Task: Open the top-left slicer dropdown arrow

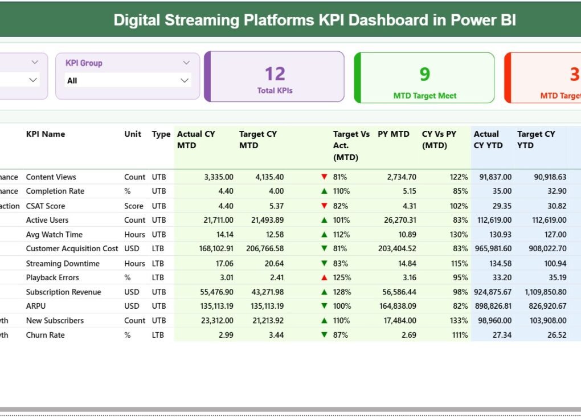Action: [x=33, y=62]
